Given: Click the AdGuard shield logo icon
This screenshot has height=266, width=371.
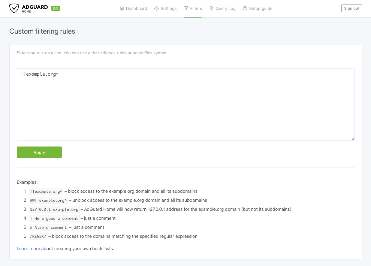Looking at the screenshot, I should 14,8.
